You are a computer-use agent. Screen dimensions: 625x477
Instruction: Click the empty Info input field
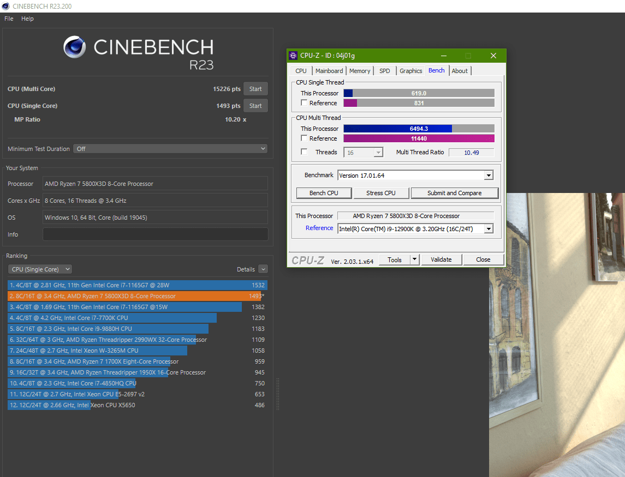[x=156, y=234]
